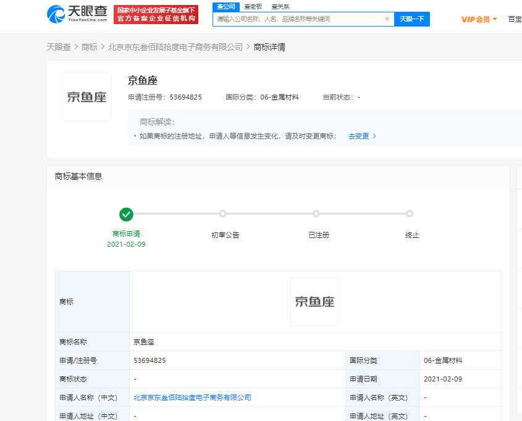Click the red national SME fund badge
Screen dimensions: 522x421
pyautogui.click(x=156, y=14)
